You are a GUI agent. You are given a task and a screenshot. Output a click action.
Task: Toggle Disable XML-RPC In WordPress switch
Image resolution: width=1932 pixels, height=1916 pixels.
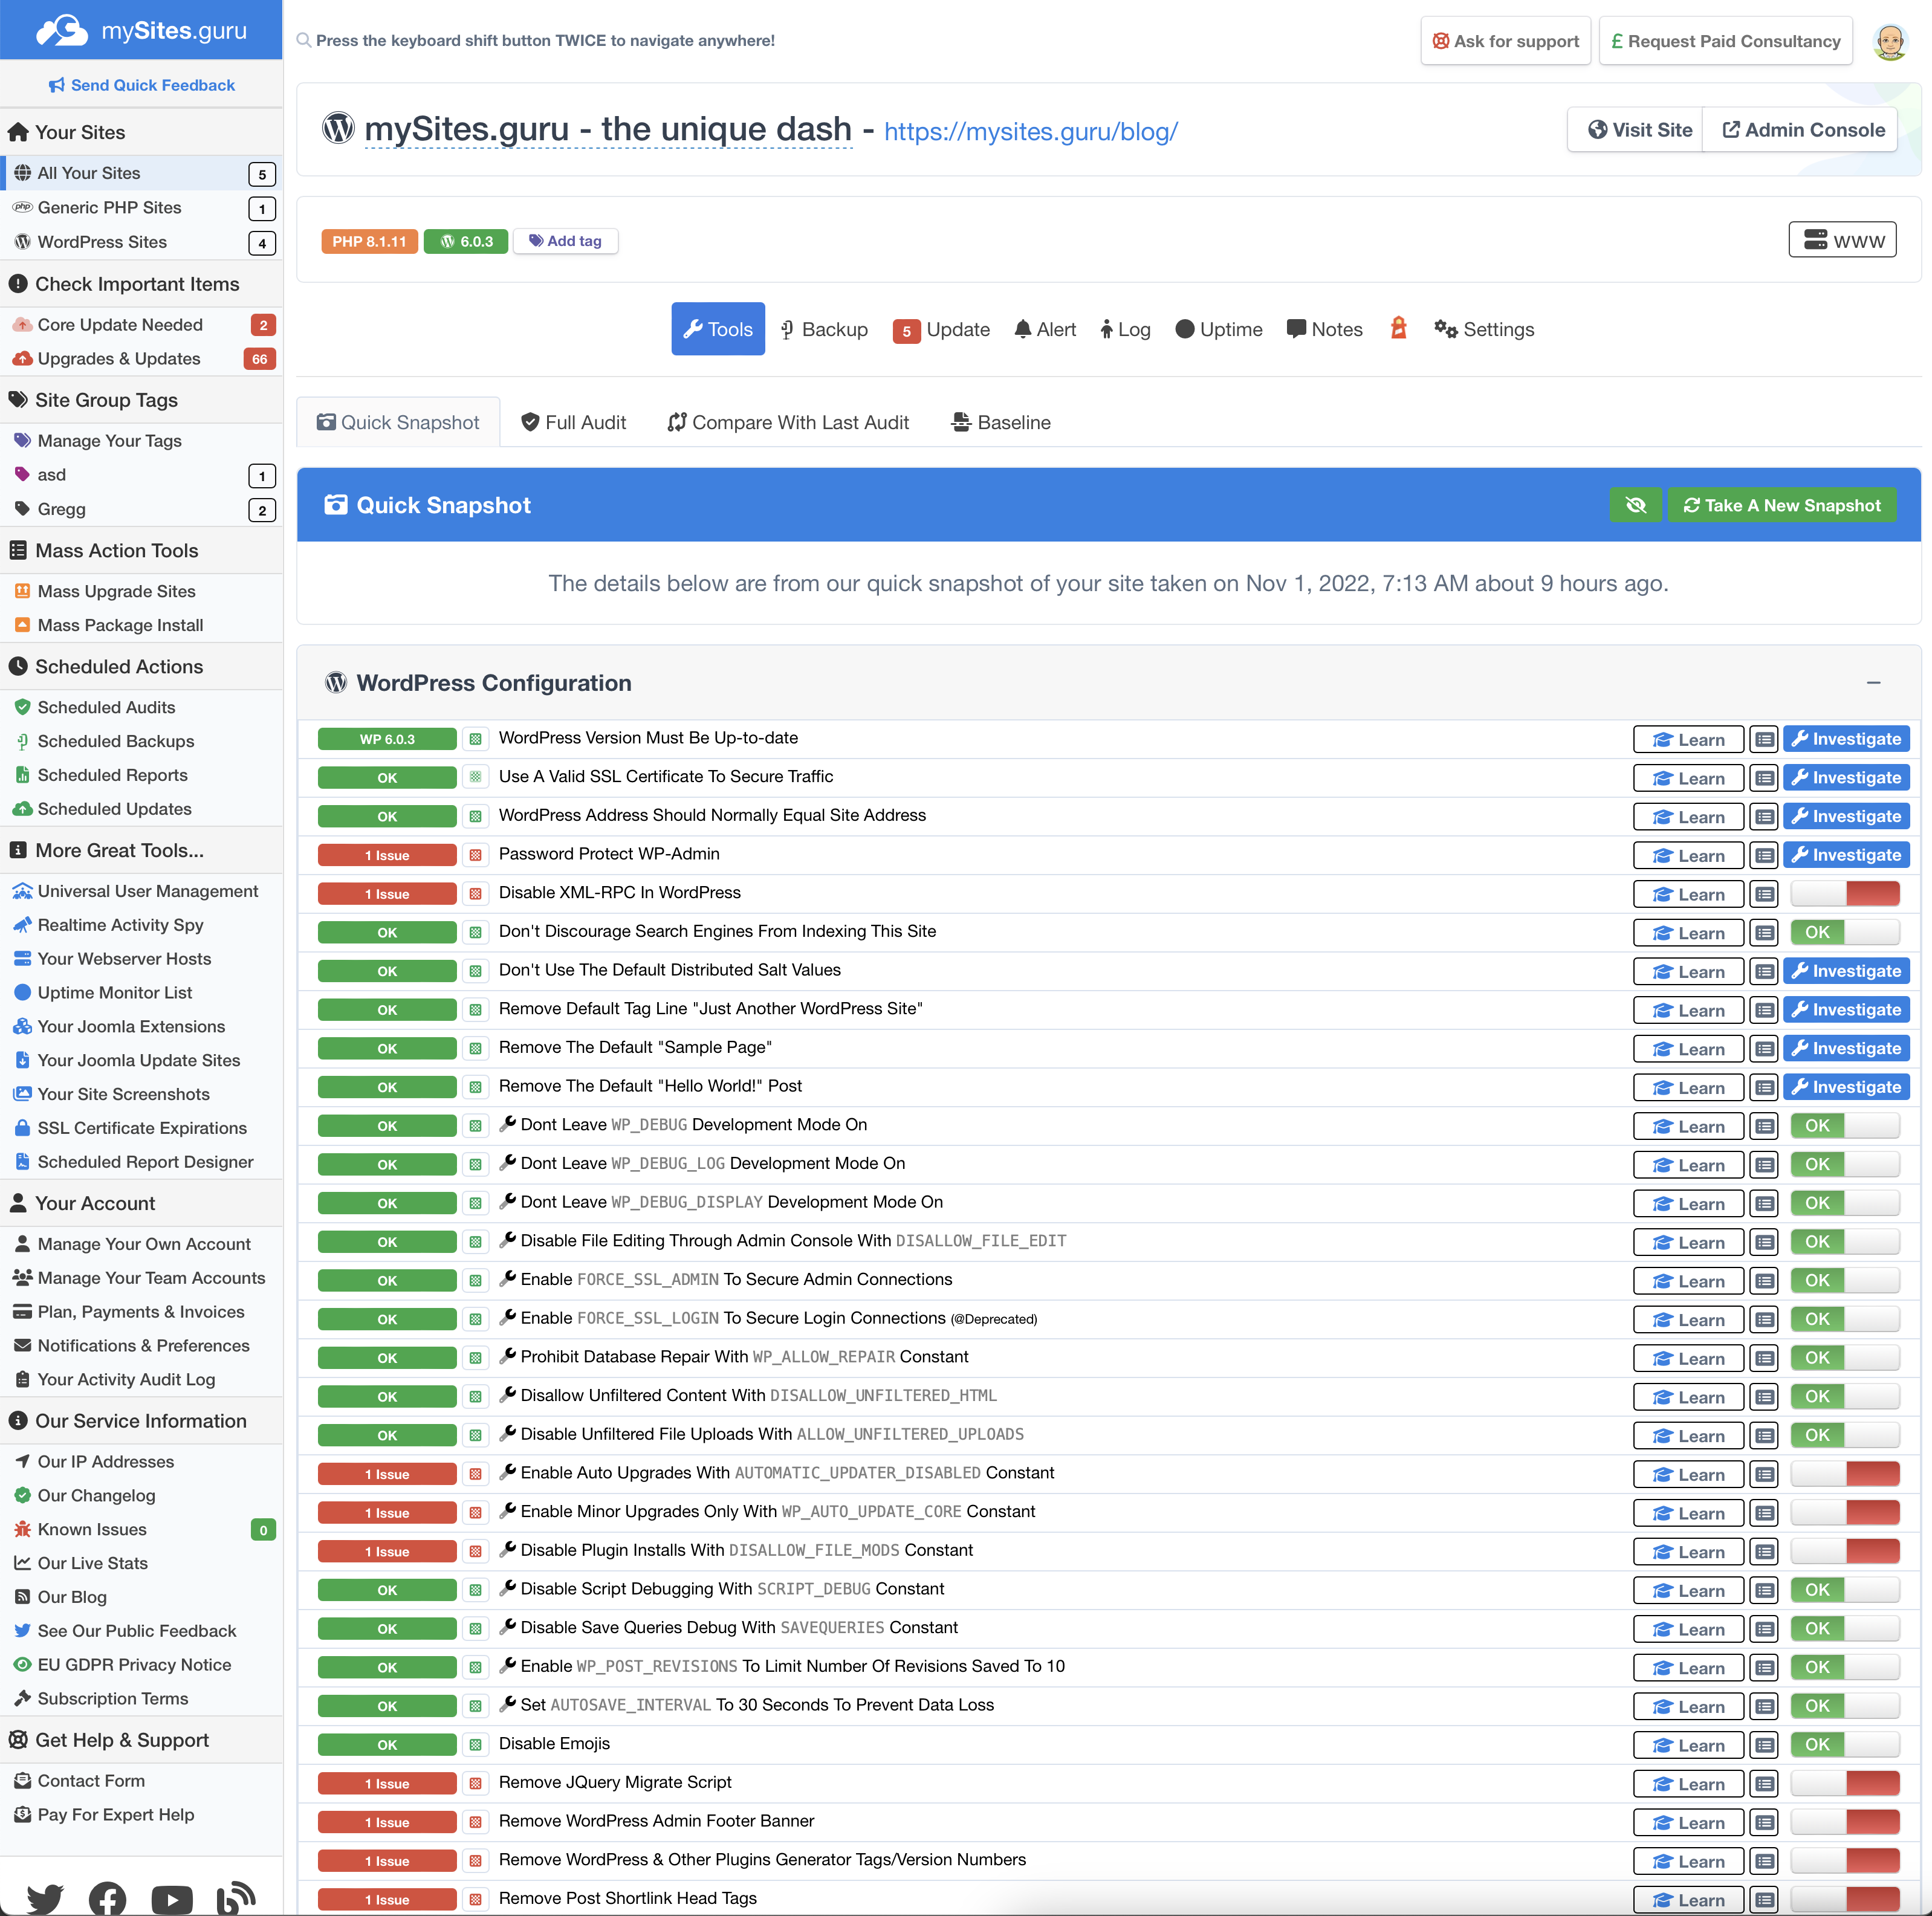[x=1845, y=894]
